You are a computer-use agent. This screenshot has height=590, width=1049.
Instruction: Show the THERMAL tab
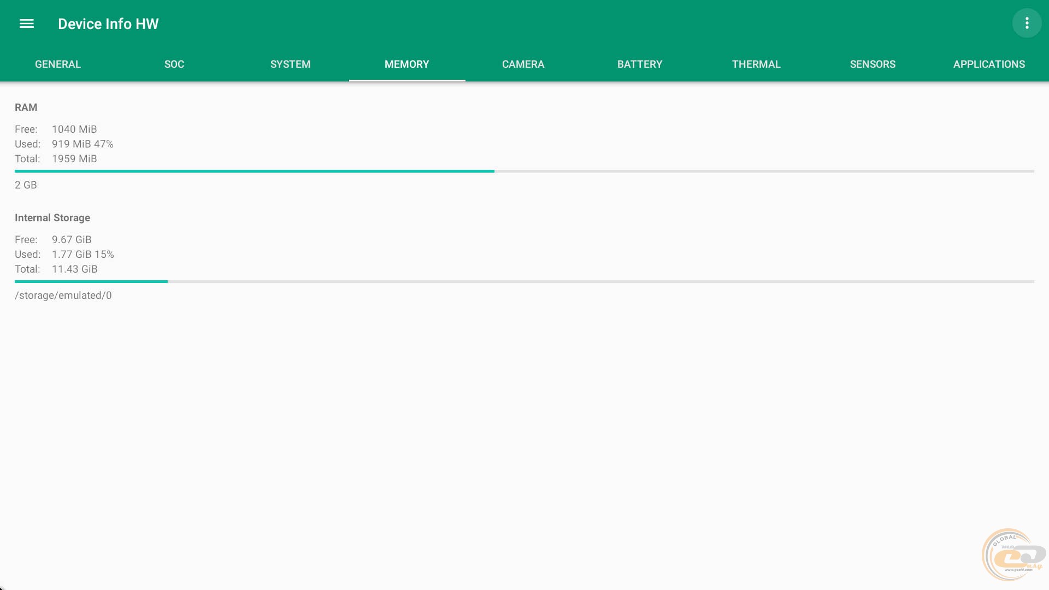[x=756, y=64]
